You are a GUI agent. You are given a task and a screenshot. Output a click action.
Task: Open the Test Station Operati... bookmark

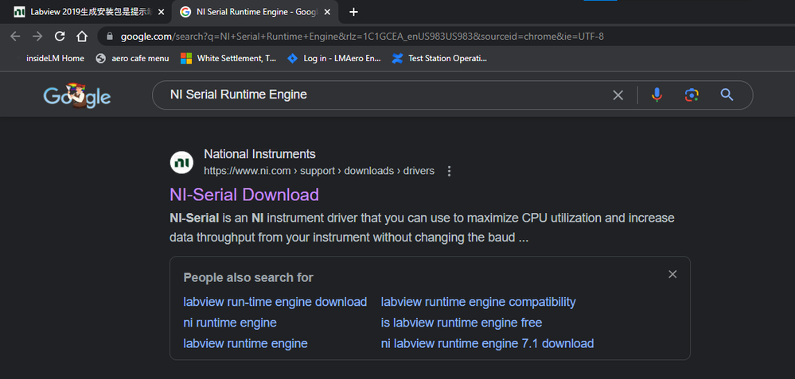pyautogui.click(x=439, y=58)
